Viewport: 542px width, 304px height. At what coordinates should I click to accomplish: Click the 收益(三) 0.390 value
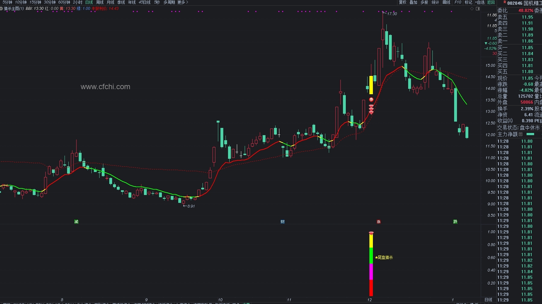click(527, 121)
